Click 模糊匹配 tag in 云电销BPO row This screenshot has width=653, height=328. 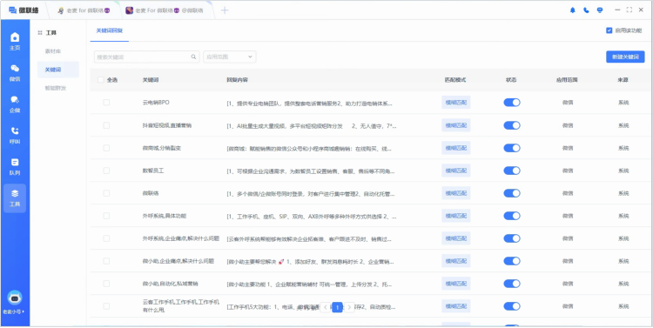point(456,103)
